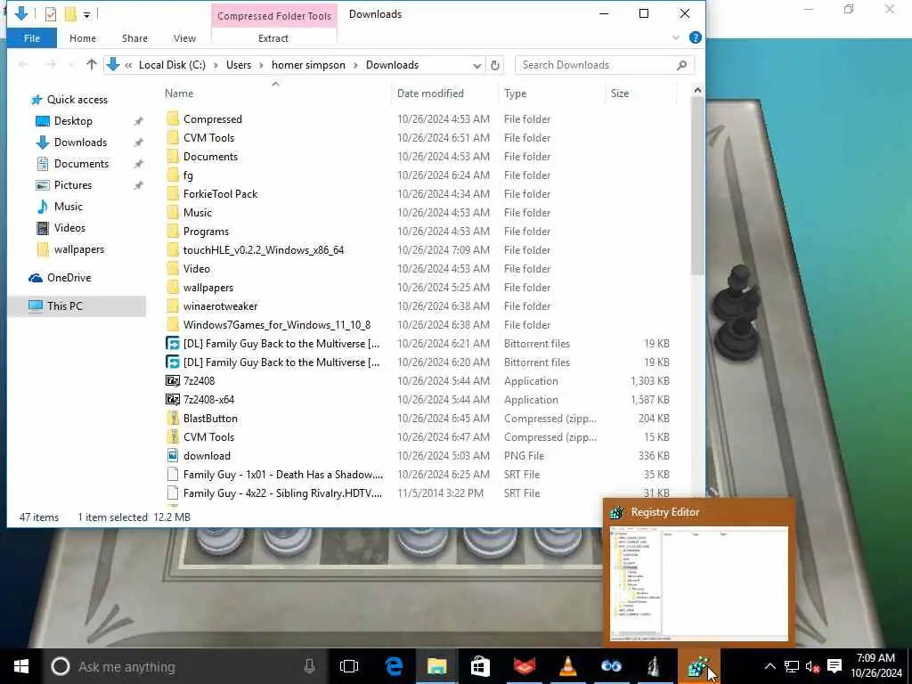Switch to the Share ribbon tab
Screen dimensions: 912x684
[x=134, y=38]
